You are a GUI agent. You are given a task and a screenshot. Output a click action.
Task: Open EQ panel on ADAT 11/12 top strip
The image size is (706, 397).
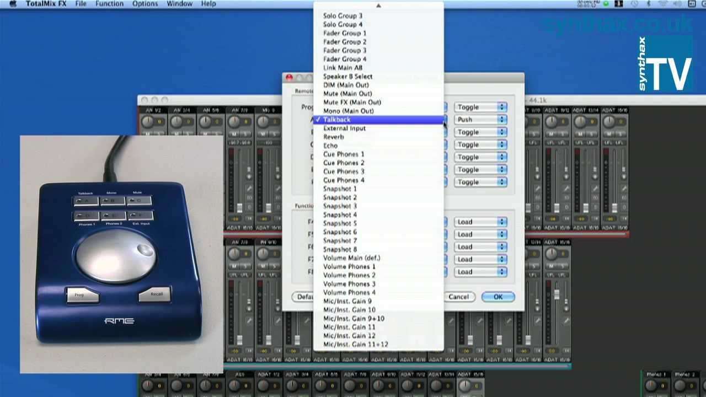coord(566,197)
